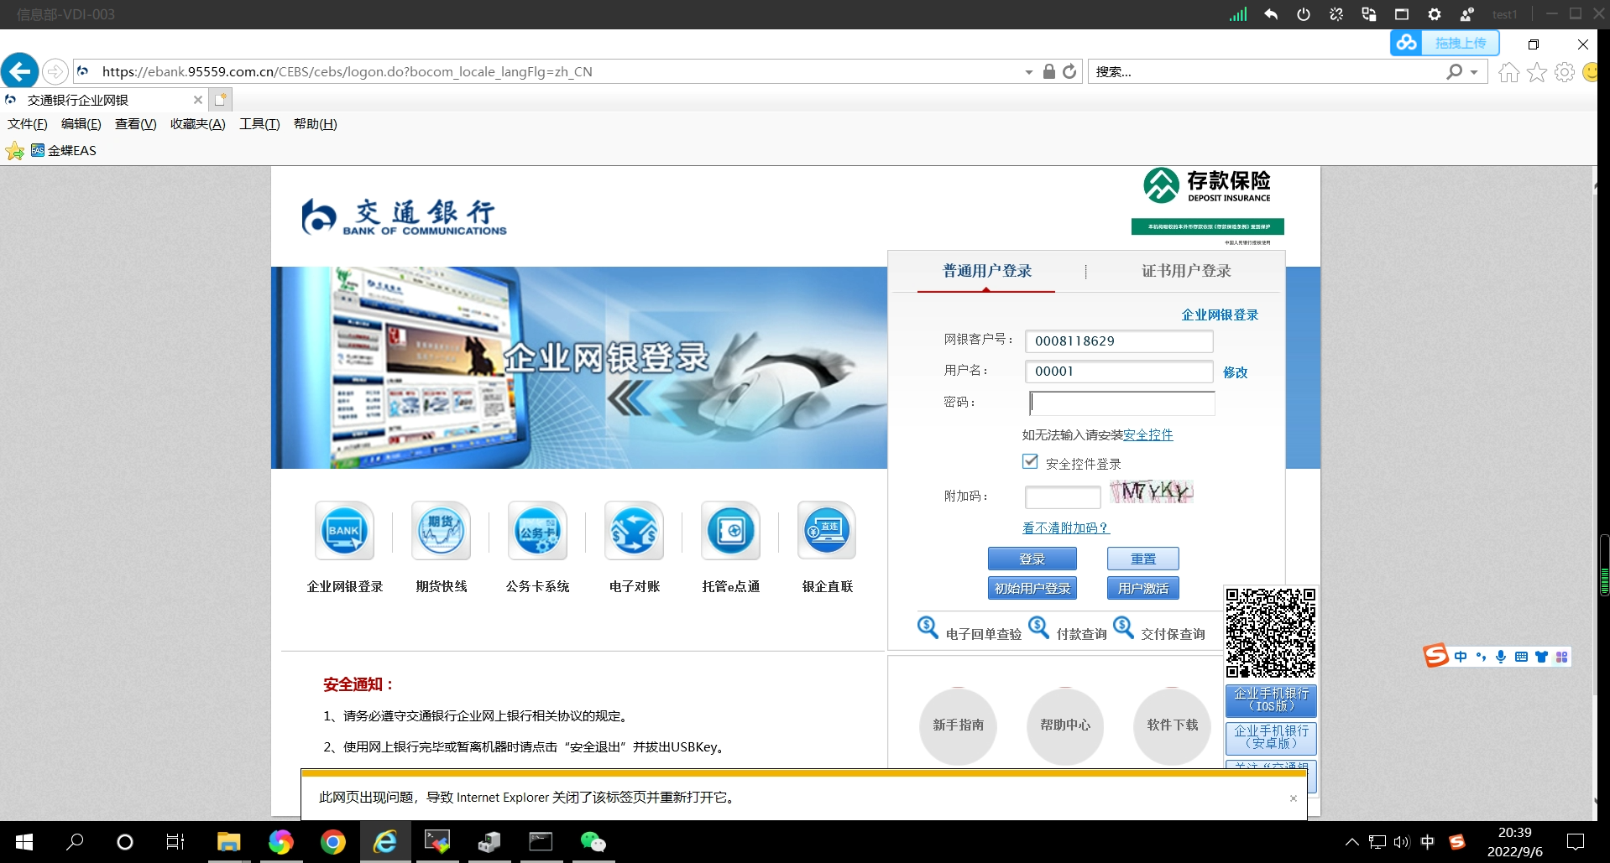
Task: Click the 初始用户登录 button
Action: [x=1032, y=588]
